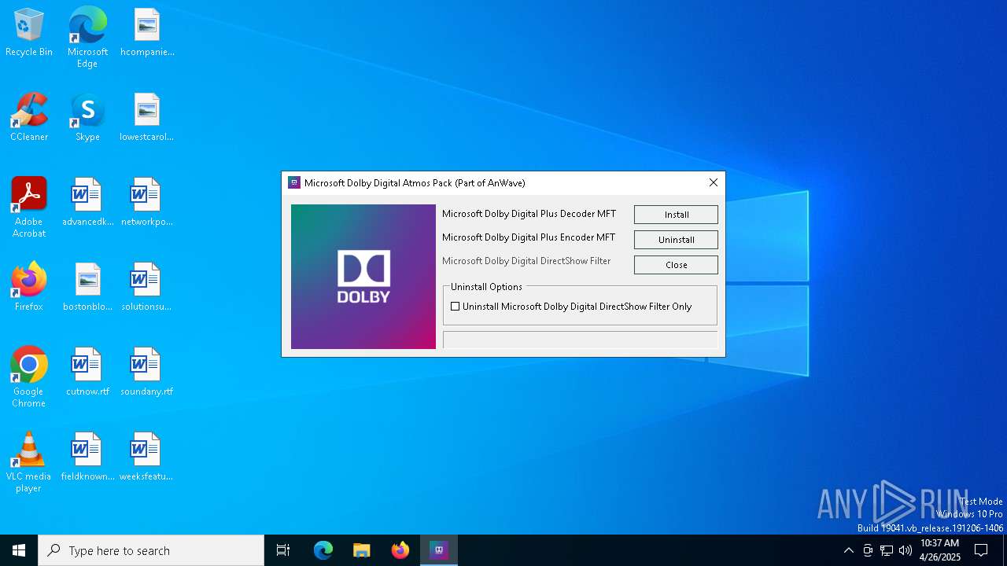Click the Dolby installer taskbar button
Viewport: 1007px width, 566px height.
(x=439, y=550)
